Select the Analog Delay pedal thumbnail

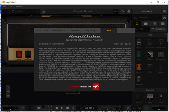point(161,42)
